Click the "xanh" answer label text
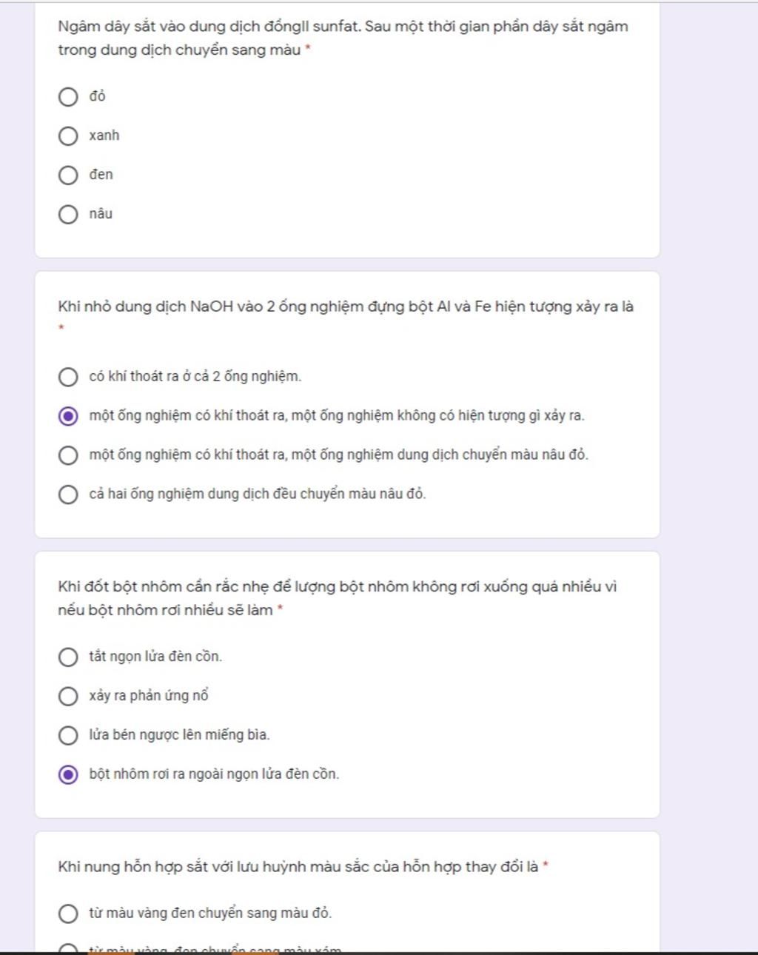This screenshot has height=955, width=758. 104,135
